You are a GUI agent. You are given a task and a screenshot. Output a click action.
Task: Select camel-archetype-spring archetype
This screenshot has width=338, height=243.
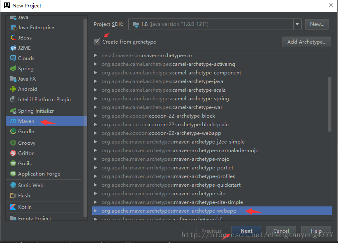pos(212,99)
